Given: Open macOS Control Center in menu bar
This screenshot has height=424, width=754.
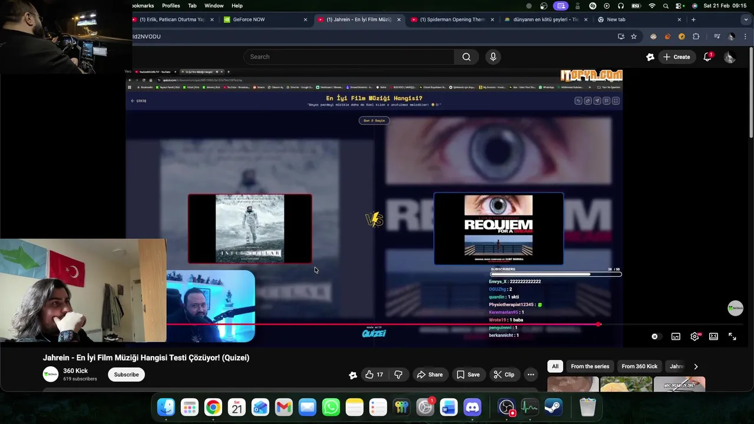Looking at the screenshot, I should (680, 6).
